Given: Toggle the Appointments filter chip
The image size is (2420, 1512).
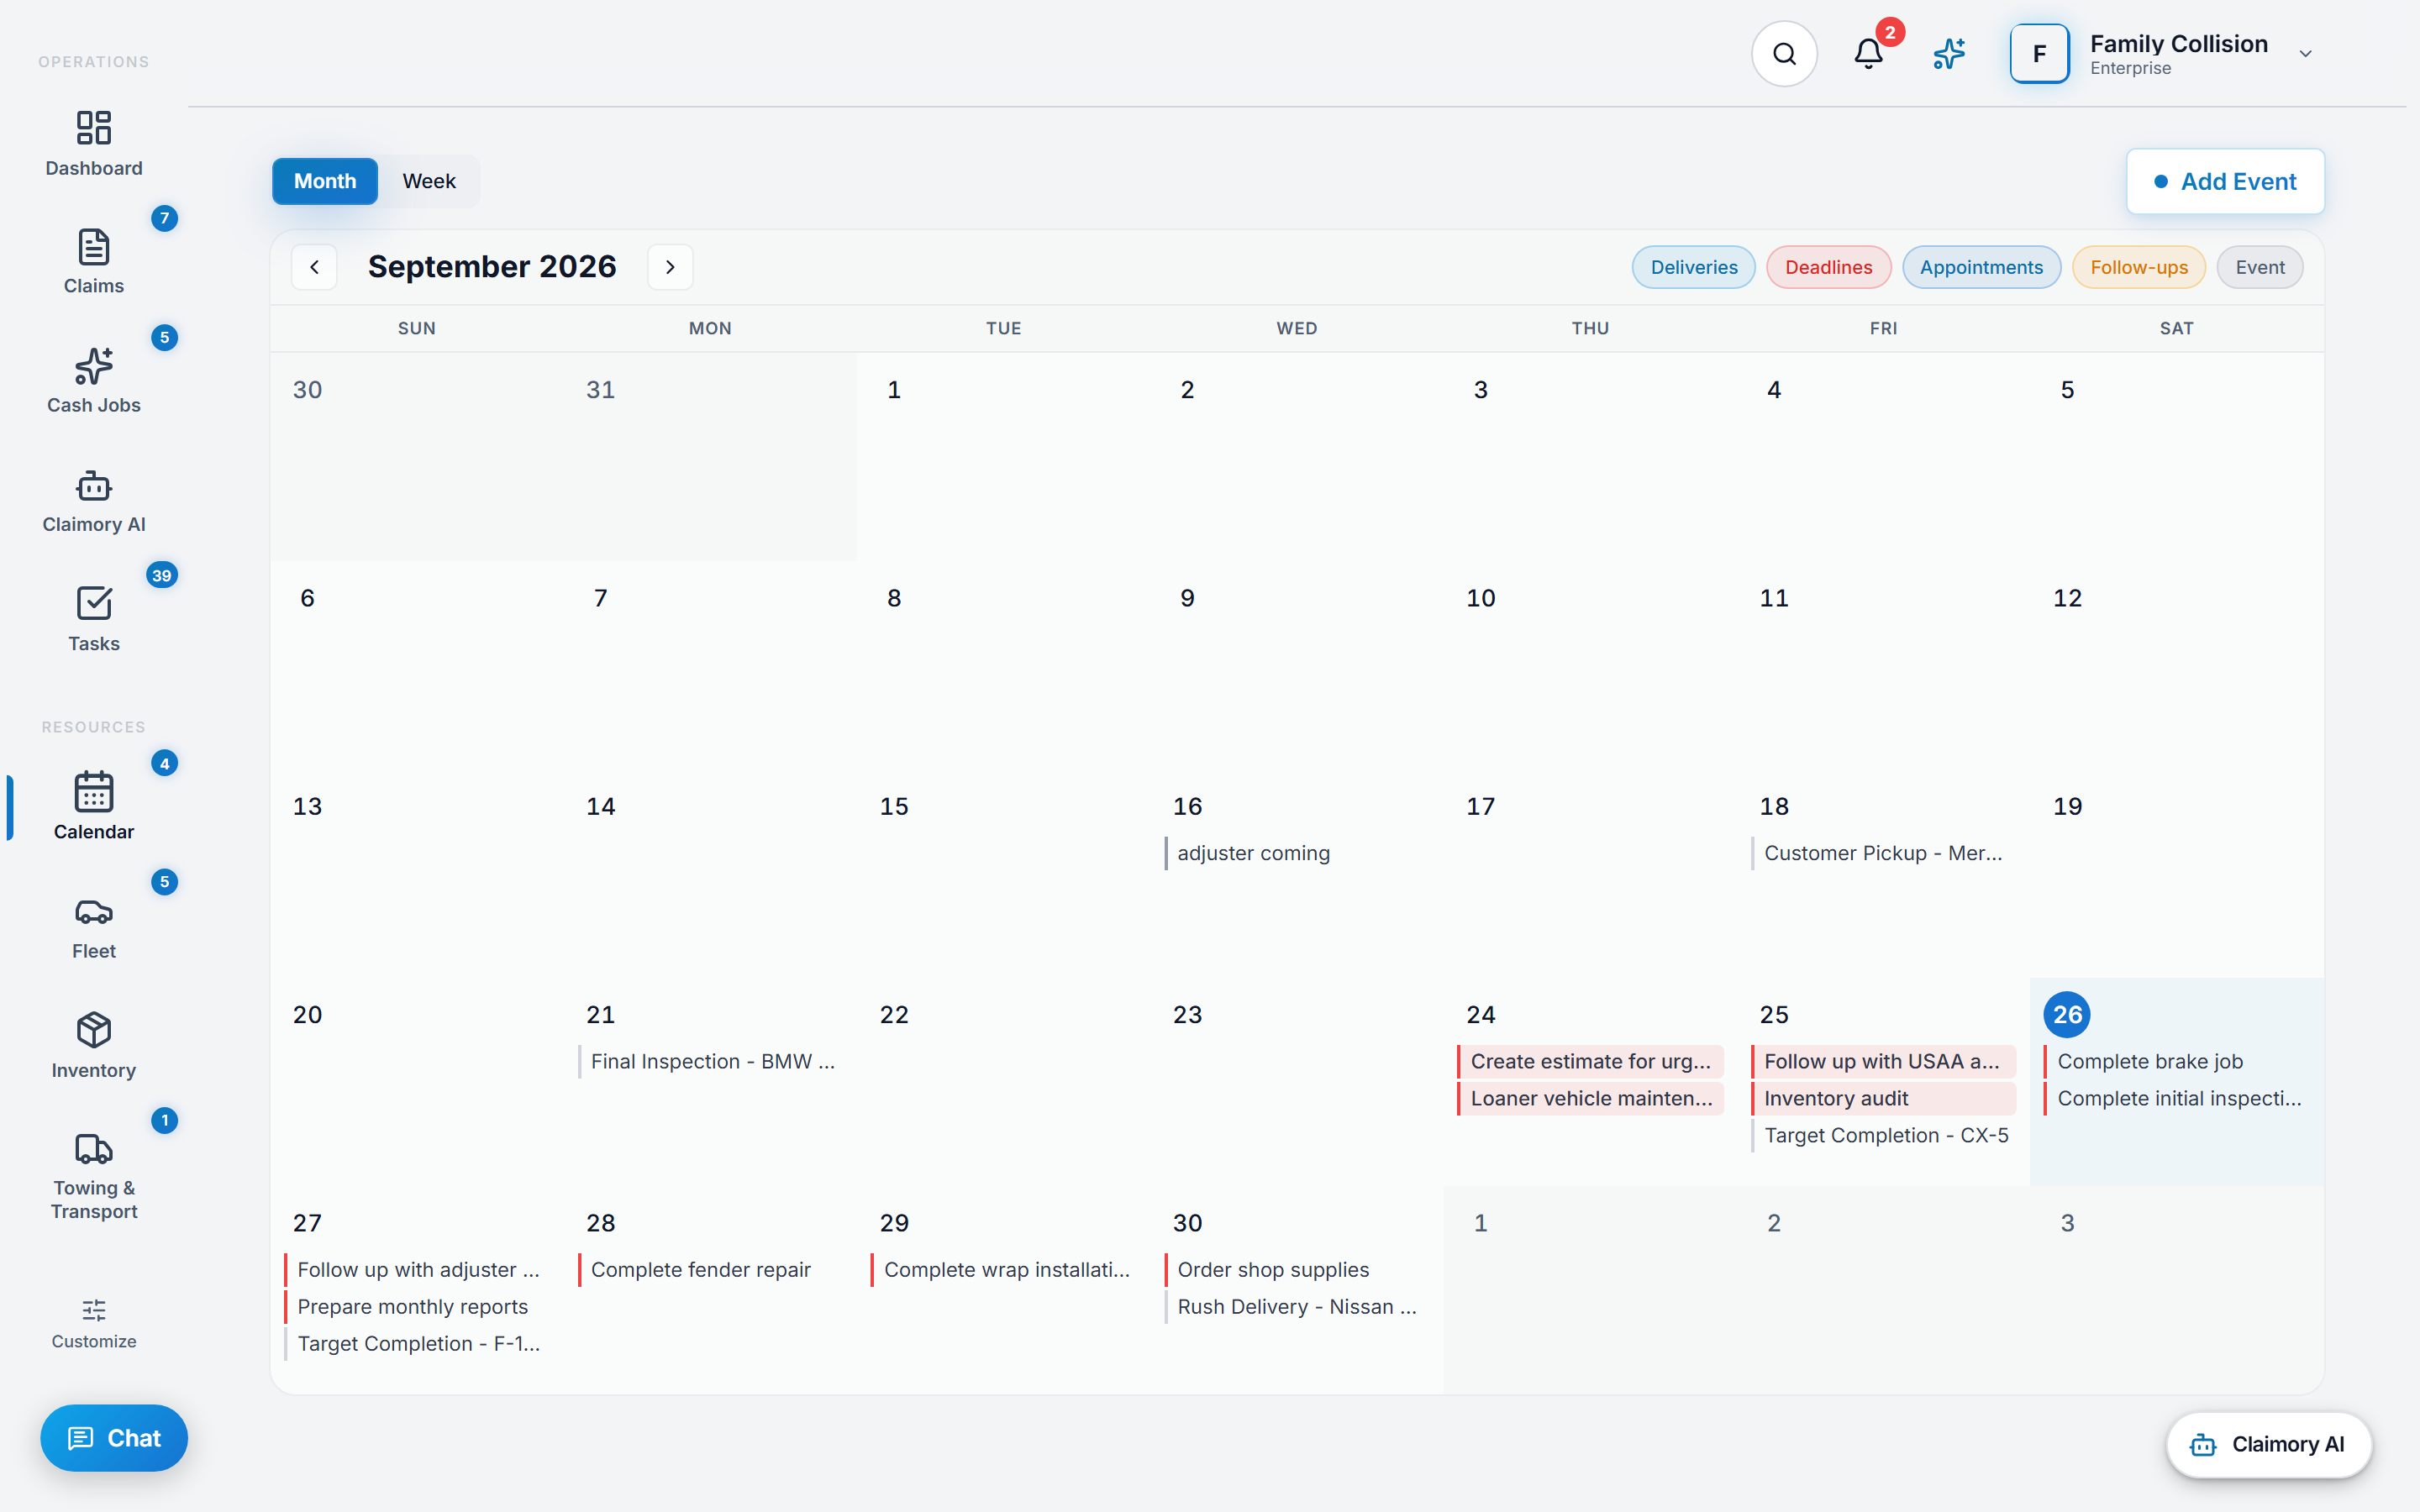Looking at the screenshot, I should pyautogui.click(x=1981, y=267).
